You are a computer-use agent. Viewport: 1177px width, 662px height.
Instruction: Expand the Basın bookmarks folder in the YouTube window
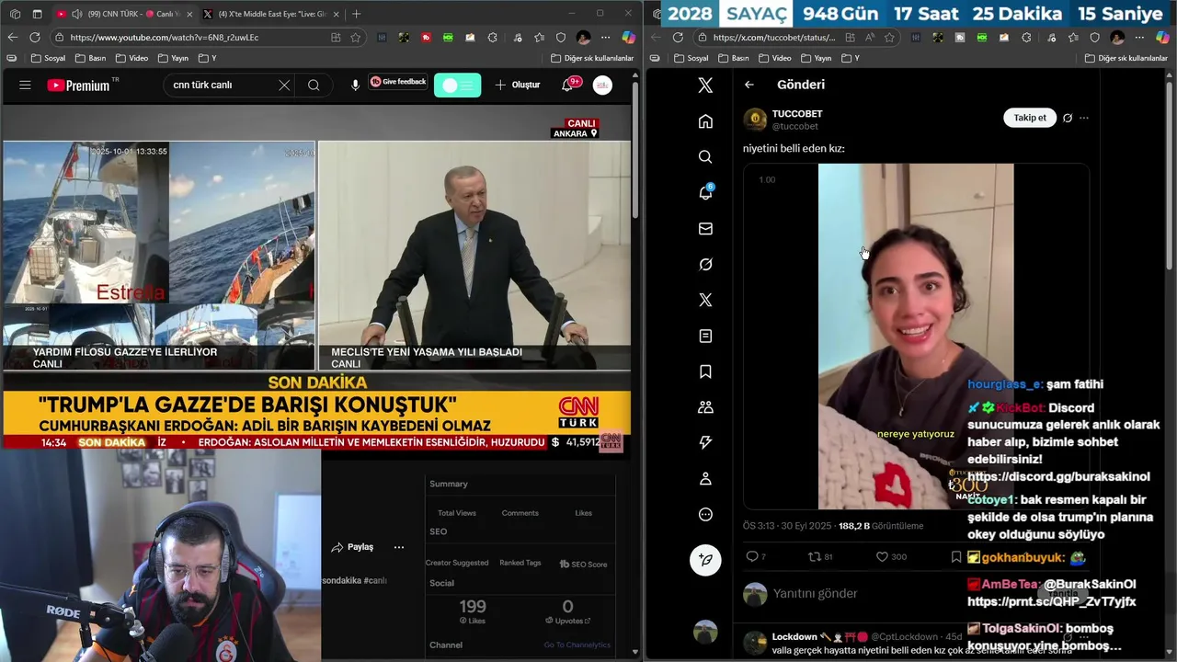coord(90,58)
